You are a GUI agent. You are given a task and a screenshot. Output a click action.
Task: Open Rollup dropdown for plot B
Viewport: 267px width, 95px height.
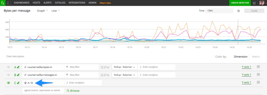125,75
